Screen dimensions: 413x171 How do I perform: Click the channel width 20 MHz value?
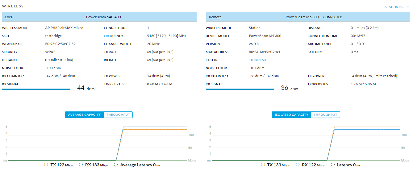[x=153, y=44]
